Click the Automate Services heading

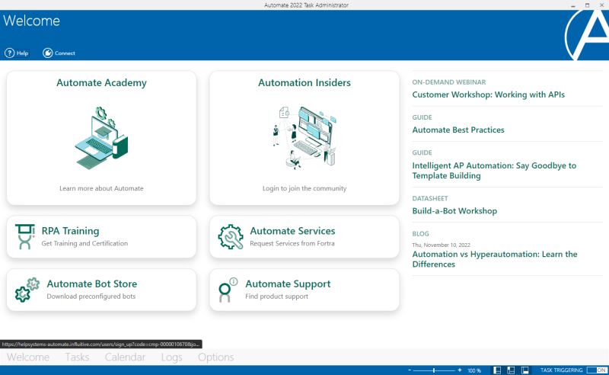tap(292, 231)
